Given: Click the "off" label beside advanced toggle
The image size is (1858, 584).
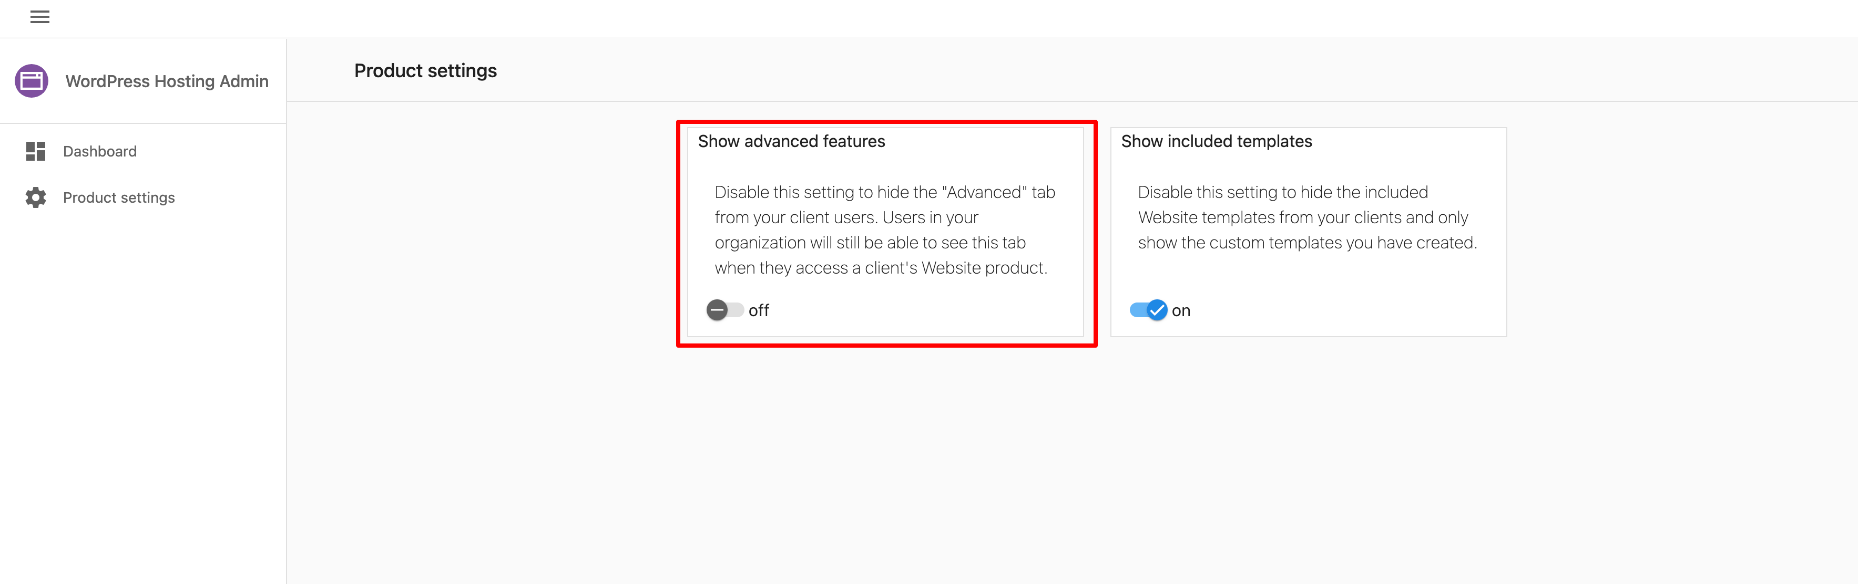Looking at the screenshot, I should click(759, 310).
